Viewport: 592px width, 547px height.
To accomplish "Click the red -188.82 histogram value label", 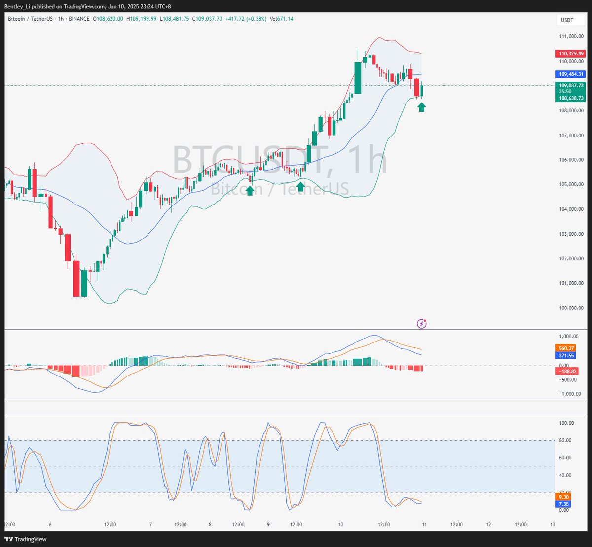I will [567, 371].
